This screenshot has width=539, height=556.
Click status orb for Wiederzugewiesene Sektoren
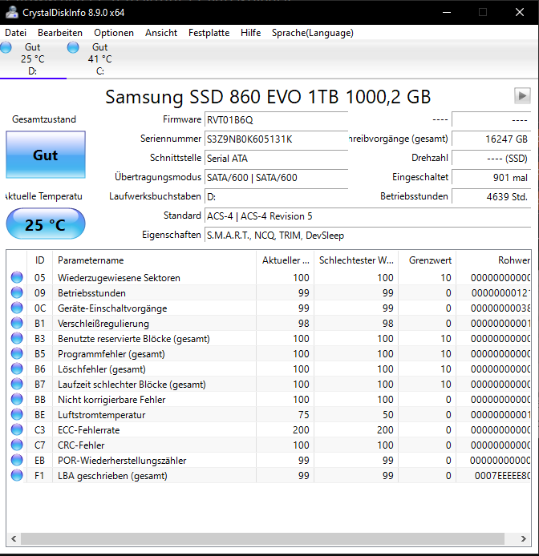coord(17,277)
